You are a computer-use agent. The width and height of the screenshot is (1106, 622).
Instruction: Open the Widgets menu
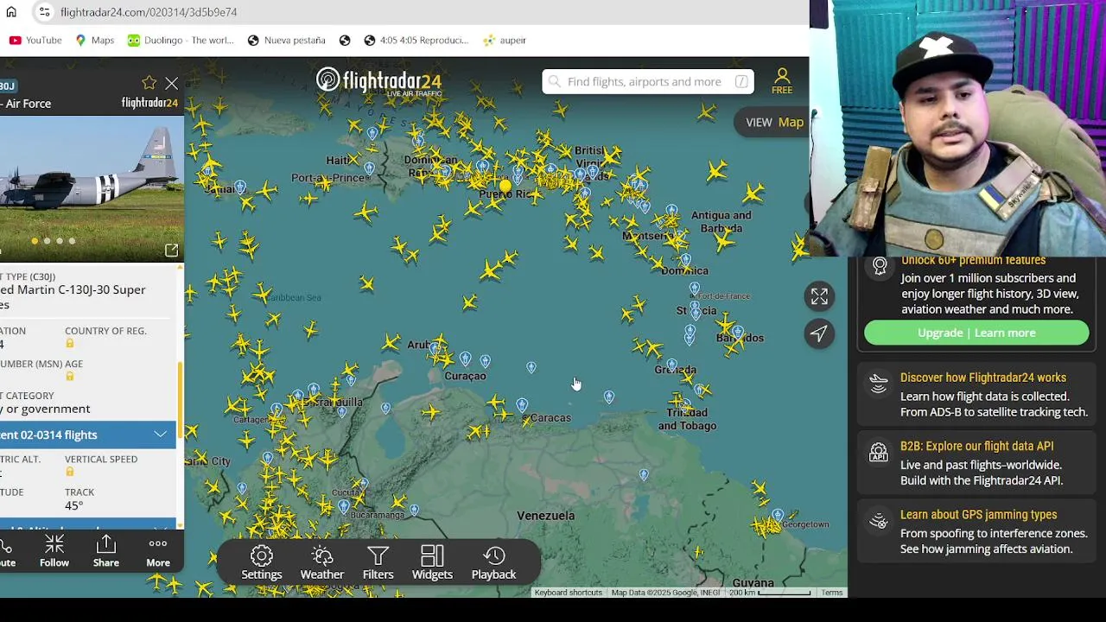point(432,562)
